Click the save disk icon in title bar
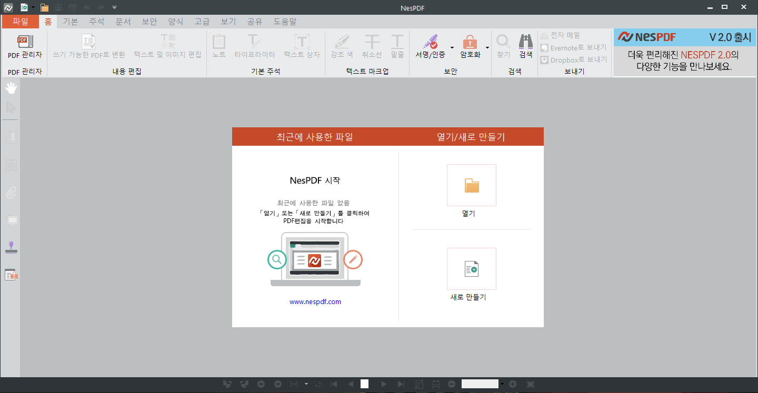This screenshot has width=758, height=393. [58, 7]
